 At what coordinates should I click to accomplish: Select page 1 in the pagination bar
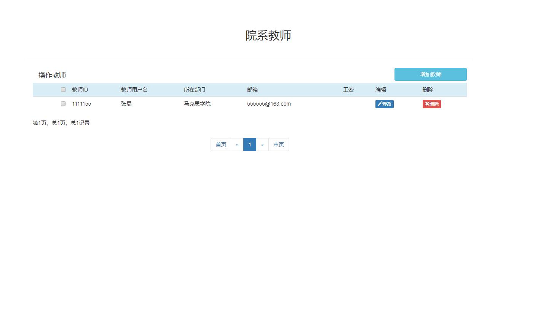(249, 145)
